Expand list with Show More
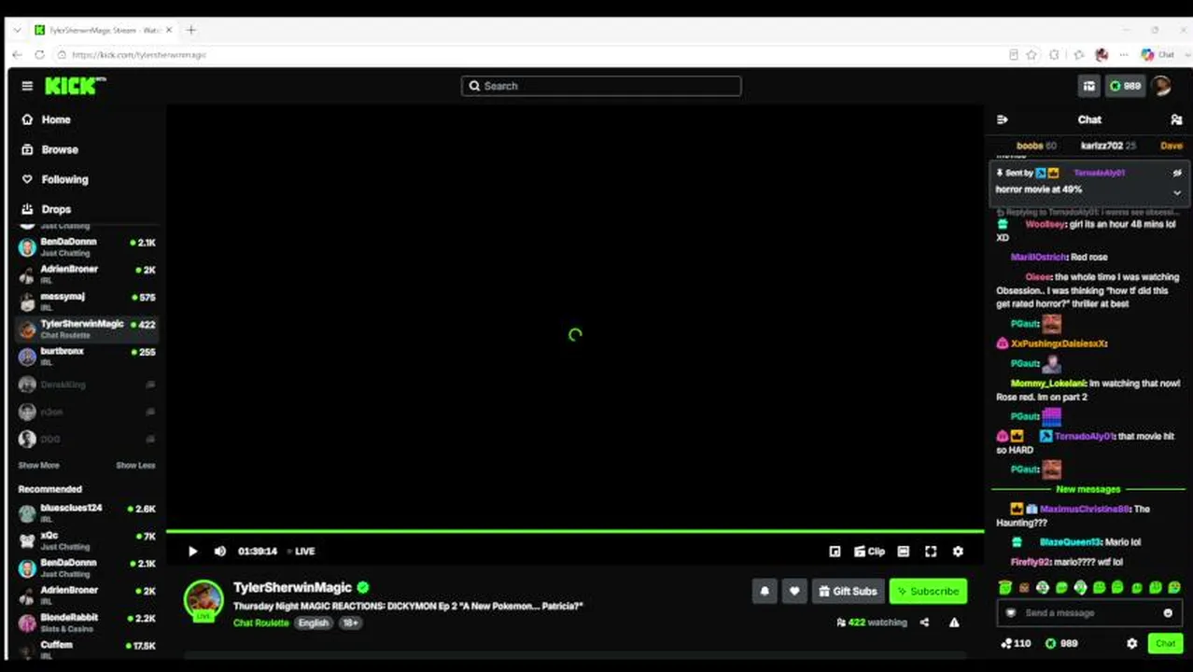 (38, 465)
